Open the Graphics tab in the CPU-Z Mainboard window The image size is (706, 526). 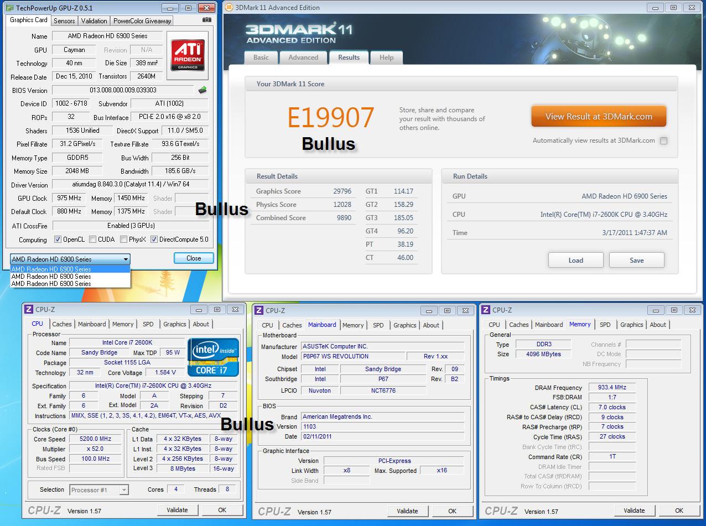point(405,325)
